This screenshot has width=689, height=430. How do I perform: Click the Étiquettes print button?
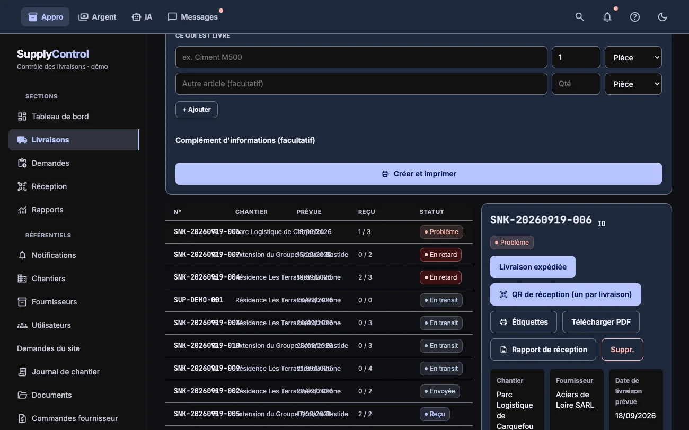pos(523,322)
